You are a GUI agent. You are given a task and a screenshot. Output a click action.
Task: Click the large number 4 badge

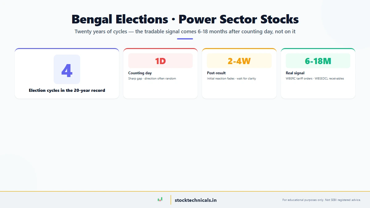pos(67,69)
